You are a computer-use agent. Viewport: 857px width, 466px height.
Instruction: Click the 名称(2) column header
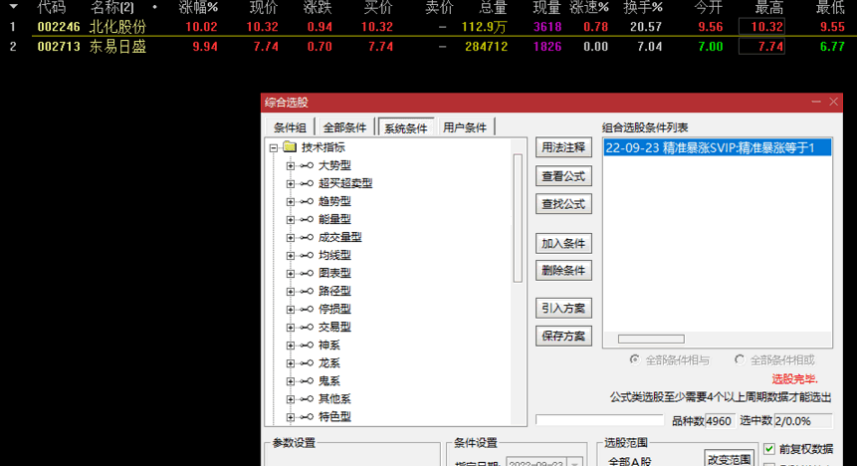tap(112, 8)
